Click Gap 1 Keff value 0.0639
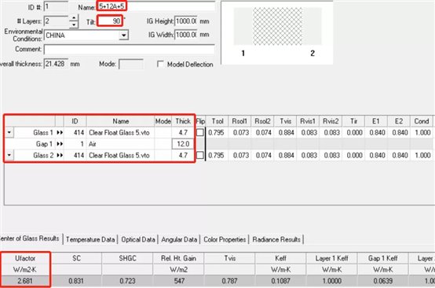435x288 pixels. click(x=383, y=281)
